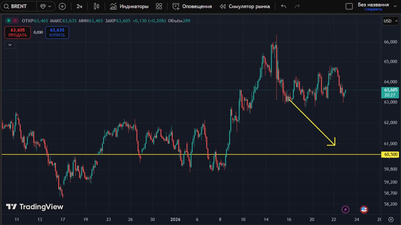This screenshot has width=401, height=225.
Task: Open Симулятор рынка replay mode
Action: [245, 6]
